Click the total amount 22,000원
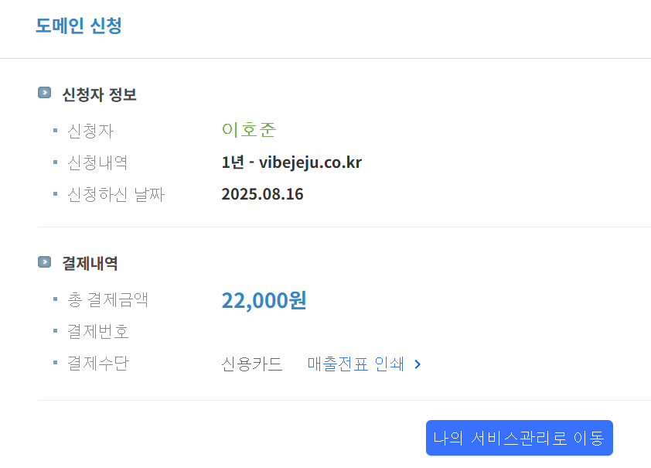651x468 pixels. (x=264, y=300)
